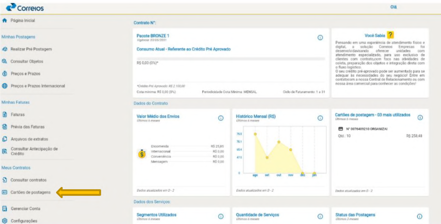Screen dimensions: 441x224
Task: Open Arquivos de extratos
Action: 29,139
